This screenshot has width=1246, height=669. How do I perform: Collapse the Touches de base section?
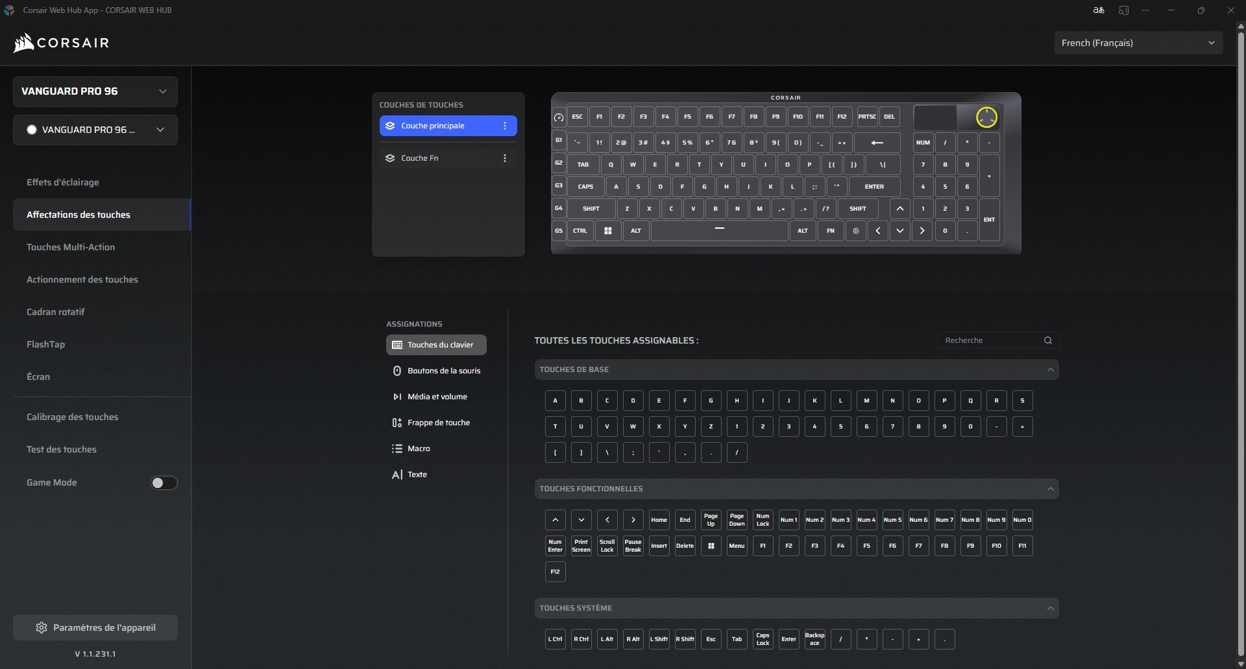tap(1050, 370)
